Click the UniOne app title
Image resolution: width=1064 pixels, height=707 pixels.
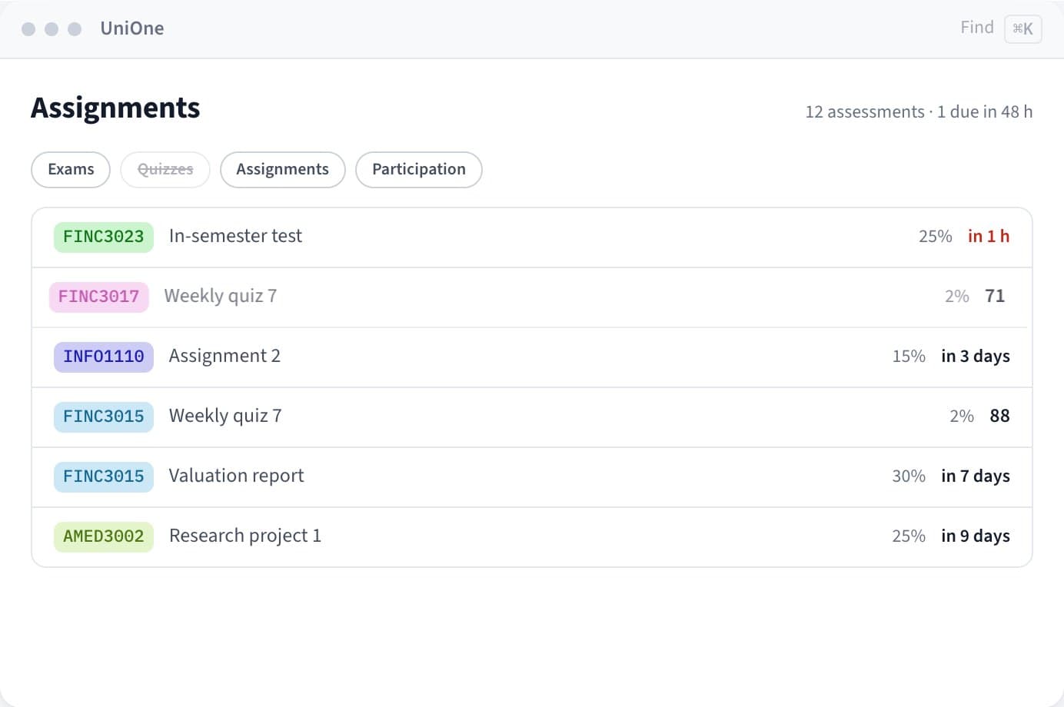pos(132,28)
